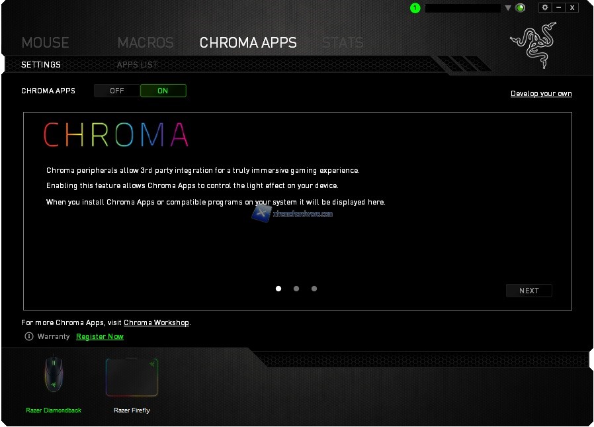This screenshot has width=594, height=427.
Task: Open the Chroma Workshop link
Action: point(156,322)
